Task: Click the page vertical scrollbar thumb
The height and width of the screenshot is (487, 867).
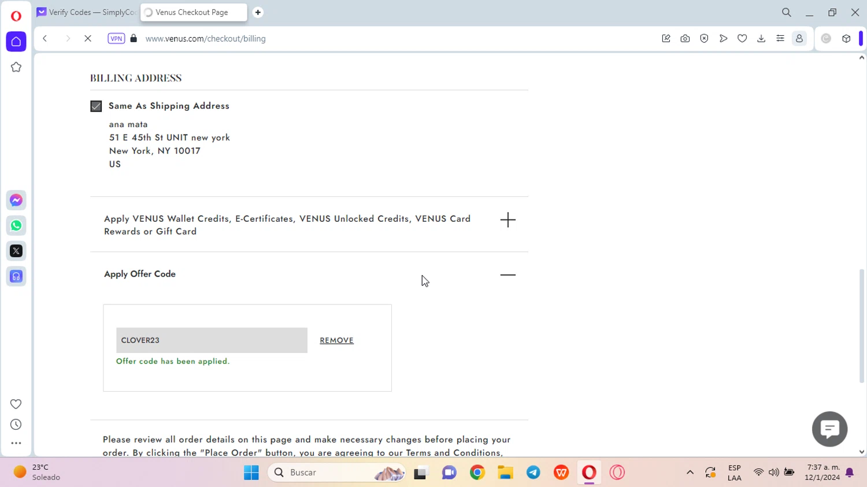Action: [862, 326]
